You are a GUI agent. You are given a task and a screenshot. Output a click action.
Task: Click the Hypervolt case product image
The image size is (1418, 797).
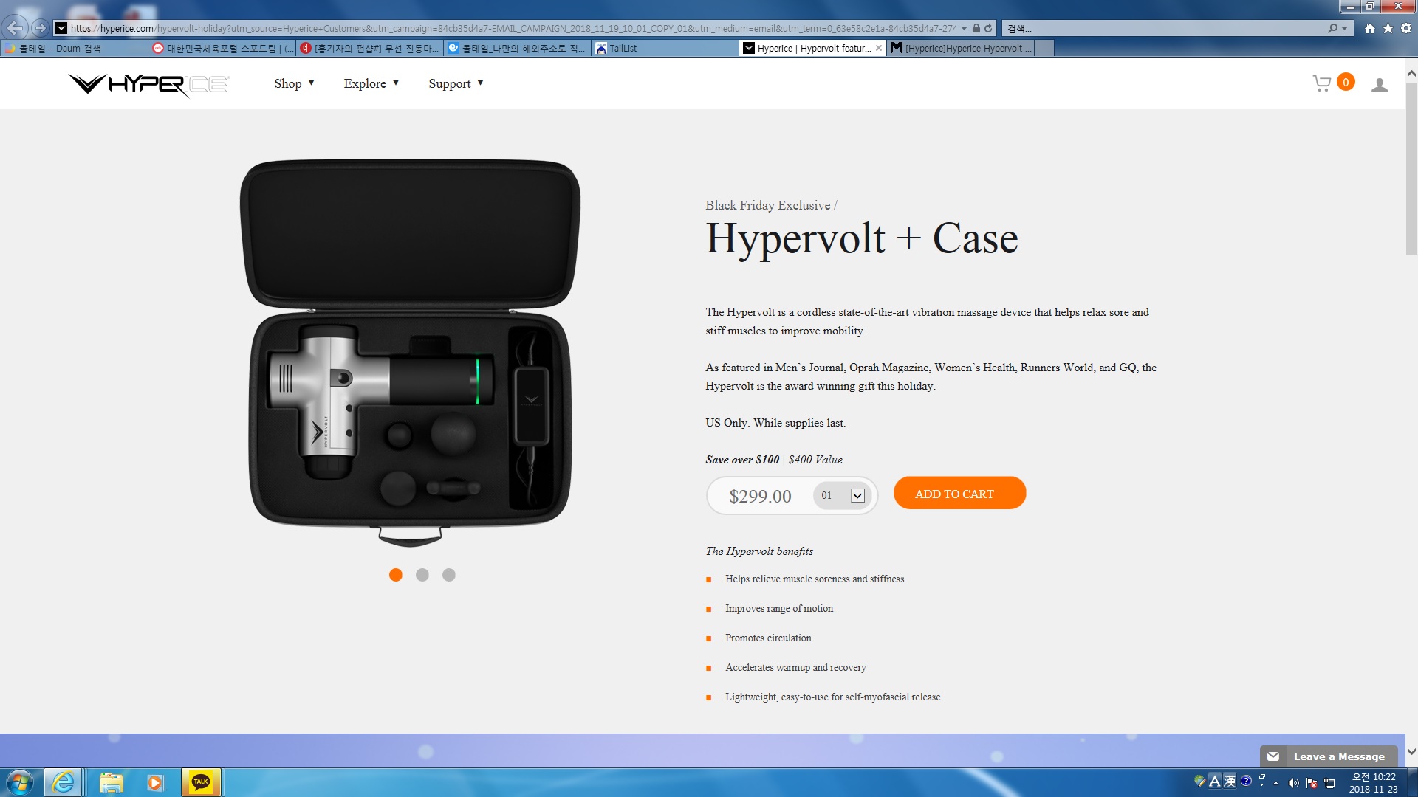click(410, 353)
